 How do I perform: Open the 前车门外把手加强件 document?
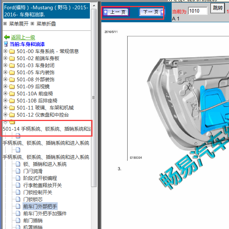coord(45,213)
